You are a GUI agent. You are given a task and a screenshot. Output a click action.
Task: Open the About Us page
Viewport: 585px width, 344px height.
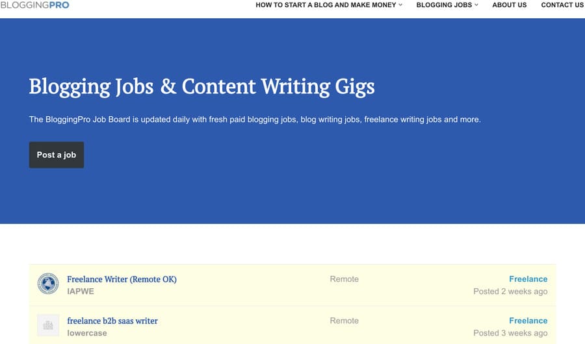click(x=510, y=5)
